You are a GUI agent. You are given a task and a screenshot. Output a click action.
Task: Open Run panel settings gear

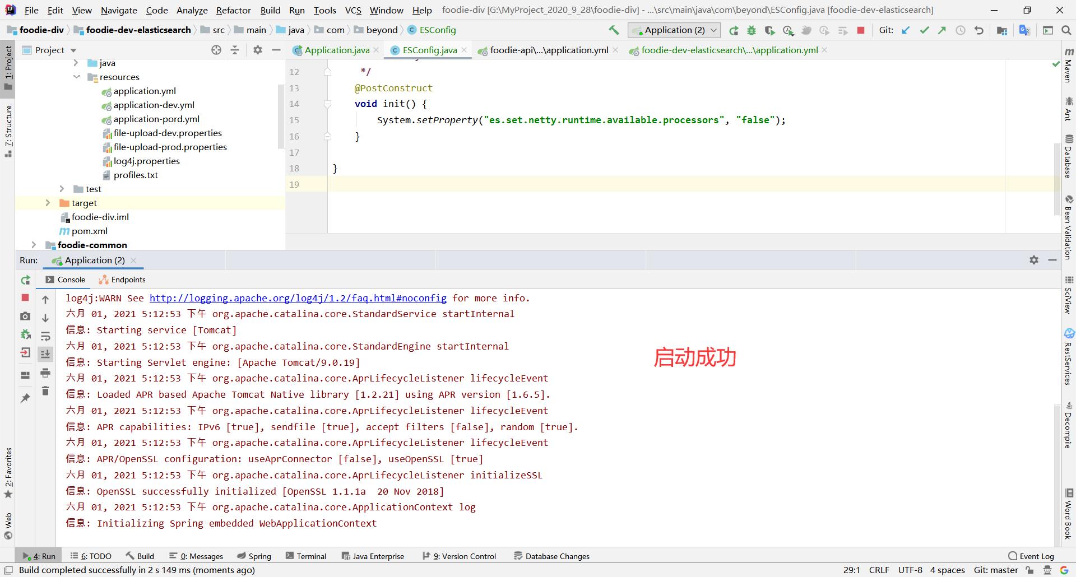1034,260
